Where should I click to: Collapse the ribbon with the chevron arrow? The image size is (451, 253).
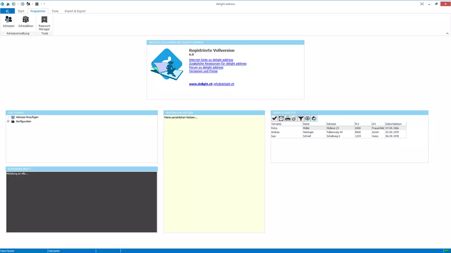pos(447,33)
